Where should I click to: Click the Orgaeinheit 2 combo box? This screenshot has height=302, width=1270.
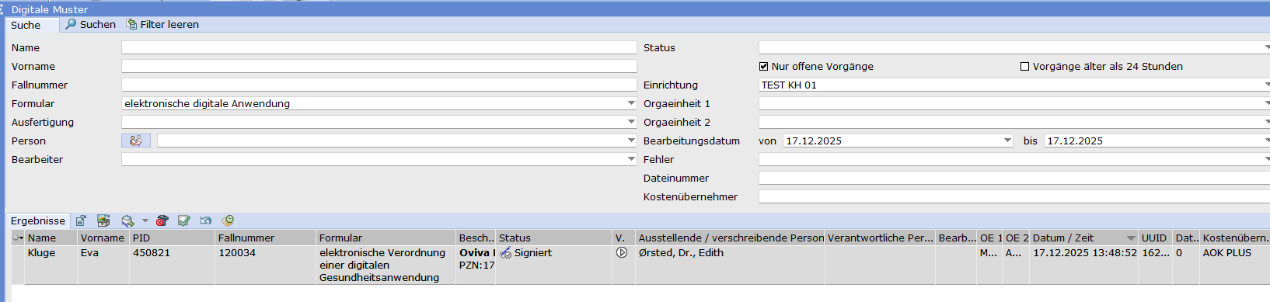tap(1014, 122)
